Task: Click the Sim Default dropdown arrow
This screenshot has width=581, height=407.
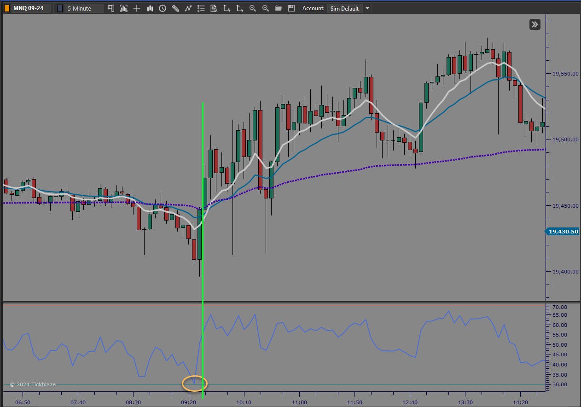Action: coord(366,8)
